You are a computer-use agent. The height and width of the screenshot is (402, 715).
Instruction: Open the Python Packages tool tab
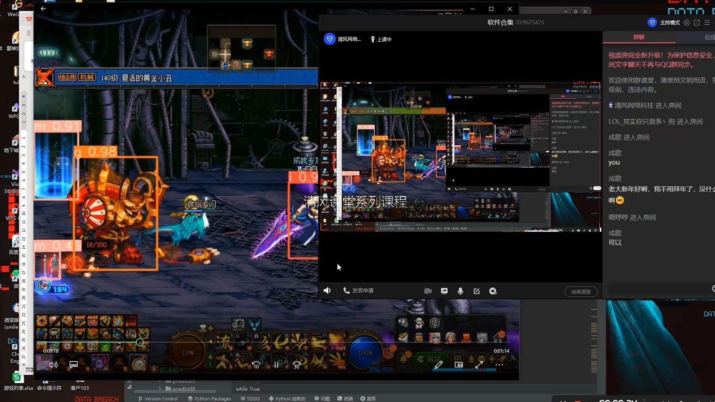click(x=210, y=398)
